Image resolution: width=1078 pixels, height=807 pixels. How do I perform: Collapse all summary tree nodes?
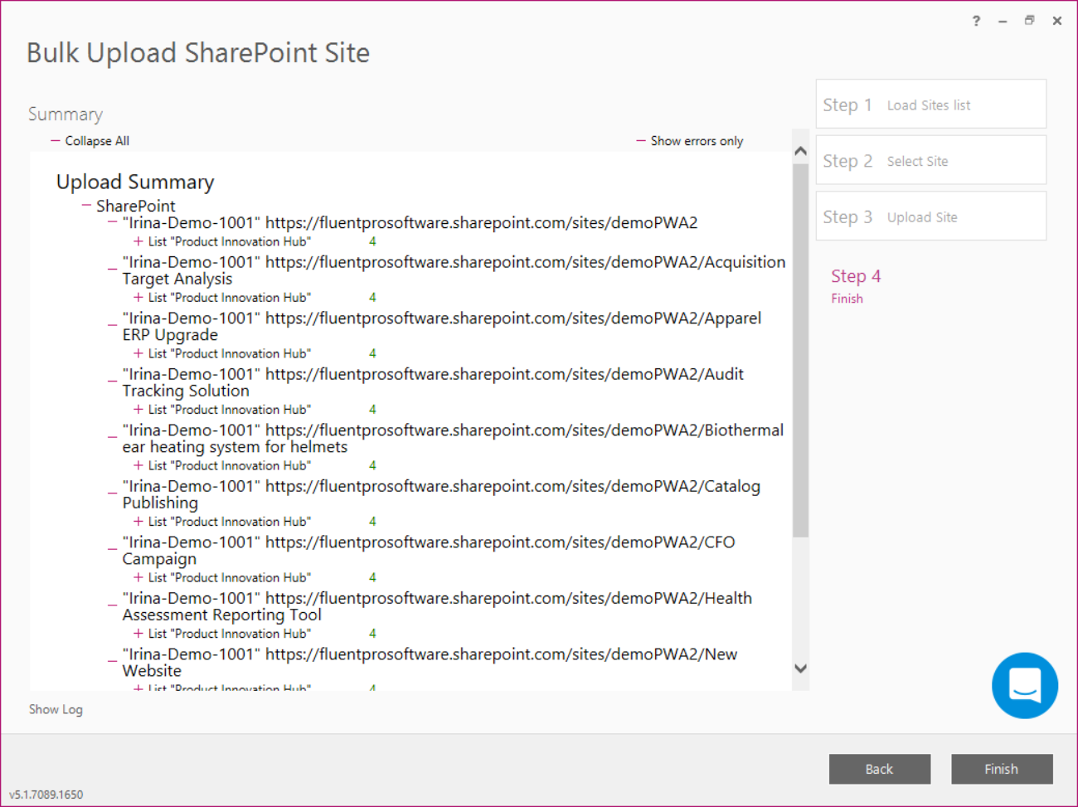tap(90, 141)
